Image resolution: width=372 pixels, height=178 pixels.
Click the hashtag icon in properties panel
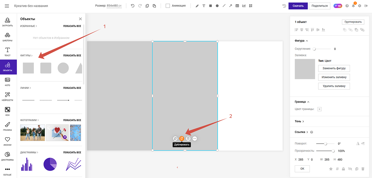[337, 169]
